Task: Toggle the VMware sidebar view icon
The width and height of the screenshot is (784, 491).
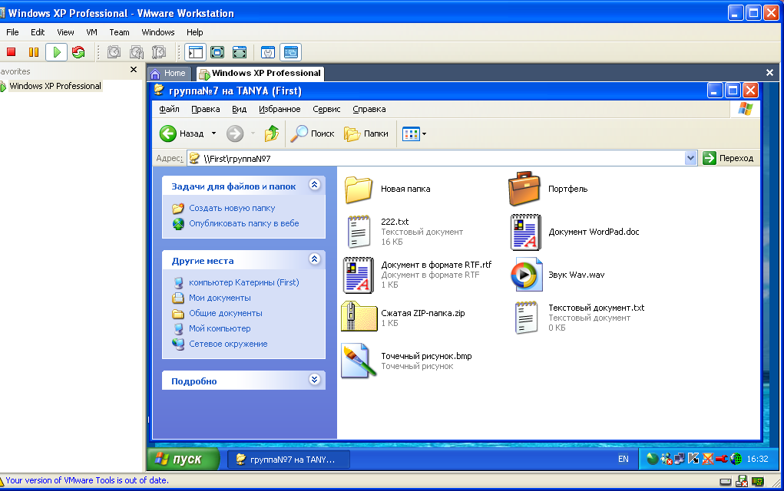Action: coord(196,52)
